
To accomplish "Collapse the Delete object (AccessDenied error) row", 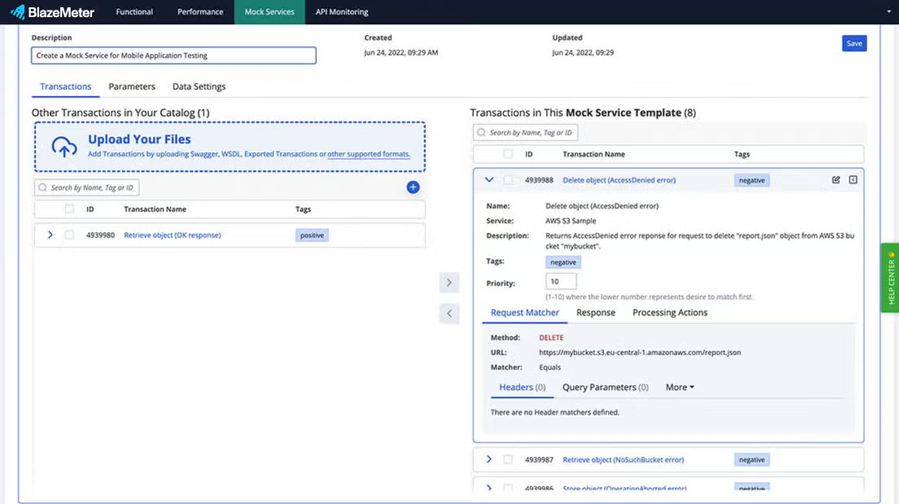I will point(489,179).
